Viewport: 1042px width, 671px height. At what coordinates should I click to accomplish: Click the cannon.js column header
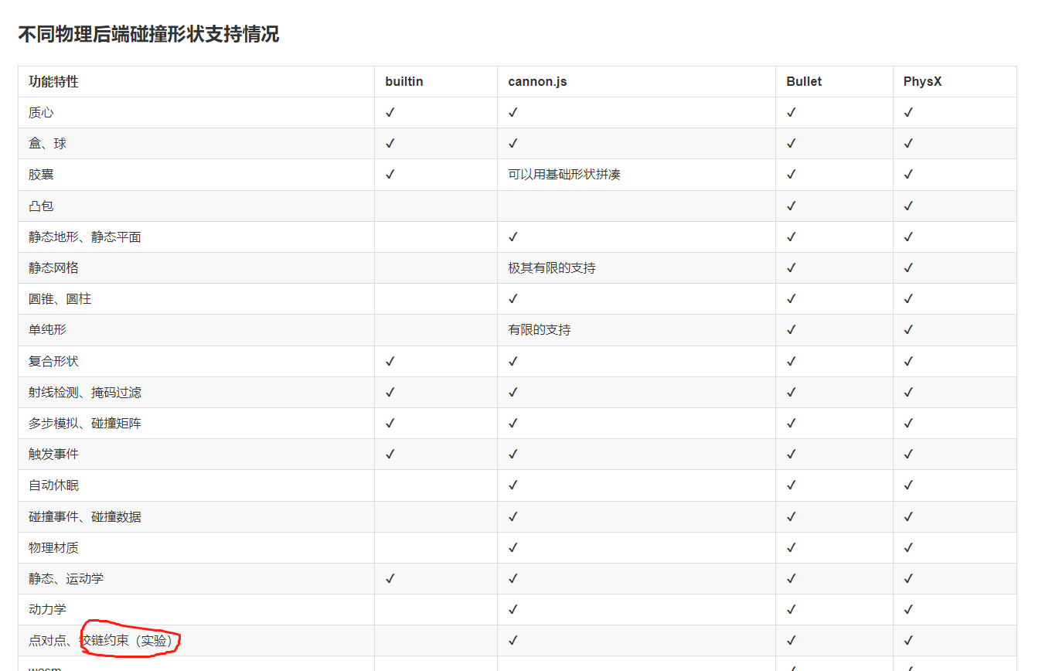point(537,81)
